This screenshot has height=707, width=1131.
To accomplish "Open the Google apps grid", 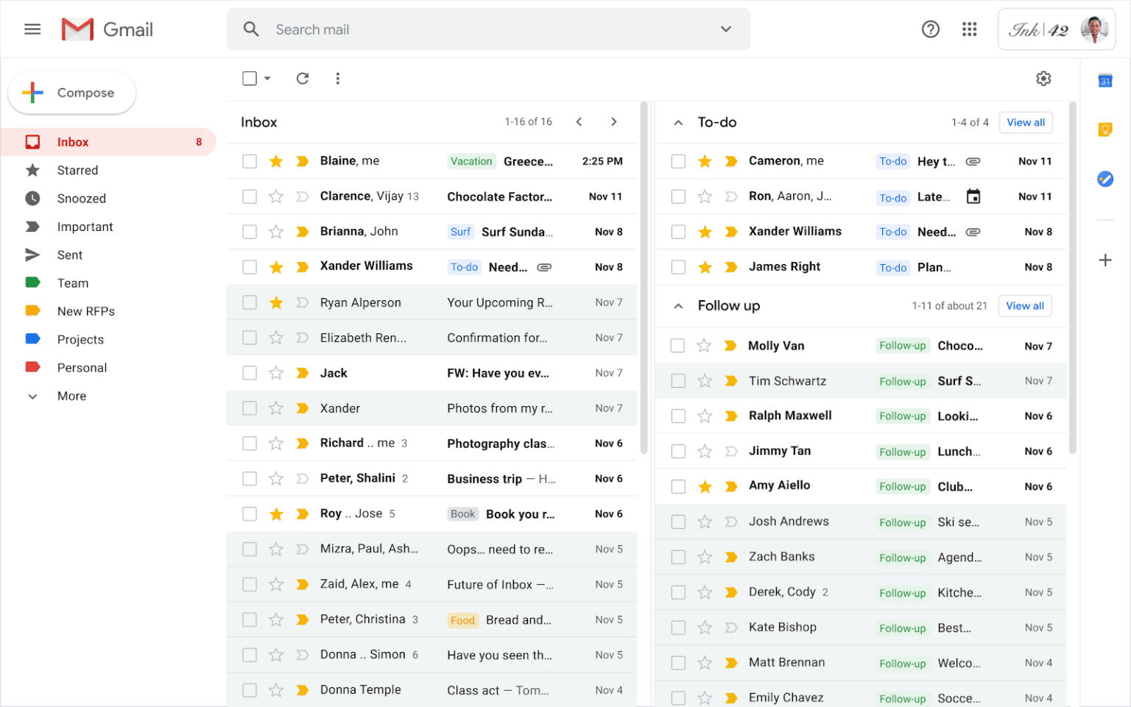I will pyautogui.click(x=969, y=29).
